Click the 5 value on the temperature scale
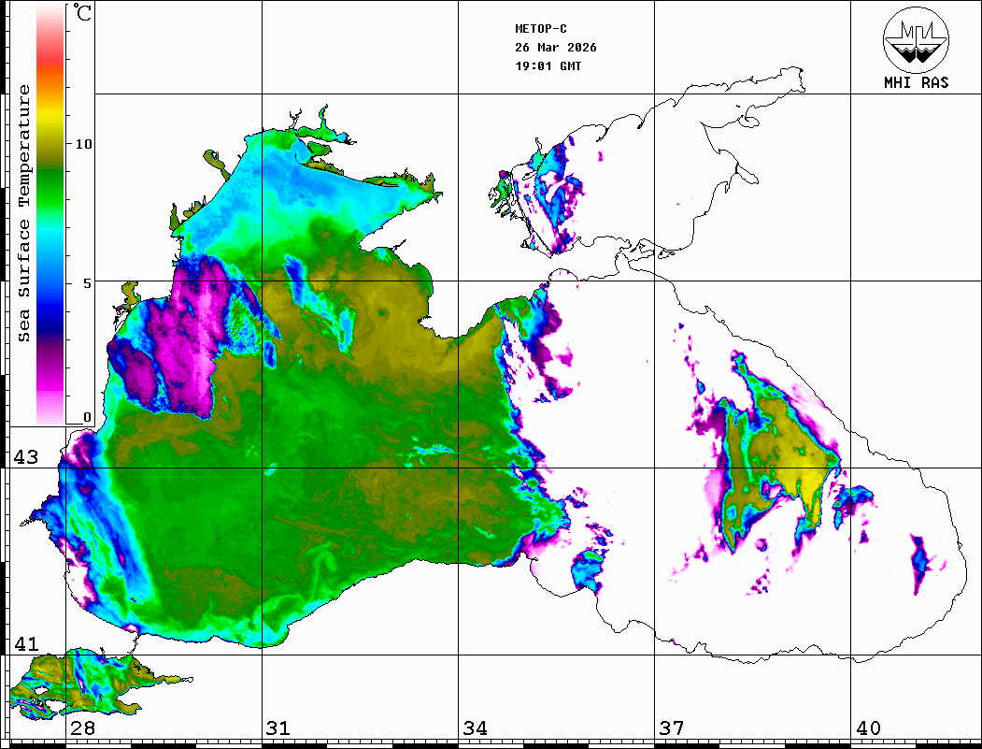The image size is (982, 749). pyautogui.click(x=87, y=282)
